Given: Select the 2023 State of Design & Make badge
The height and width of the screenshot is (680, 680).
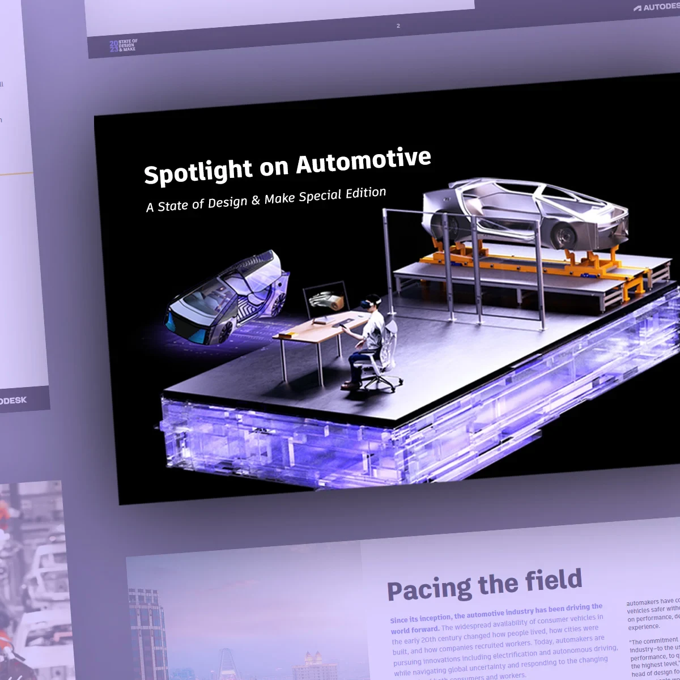Looking at the screenshot, I should click(124, 46).
